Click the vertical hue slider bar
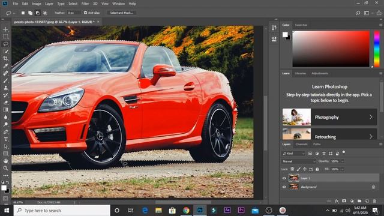Image resolution: width=384 pixels, height=216 pixels. pyautogui.click(x=377, y=49)
